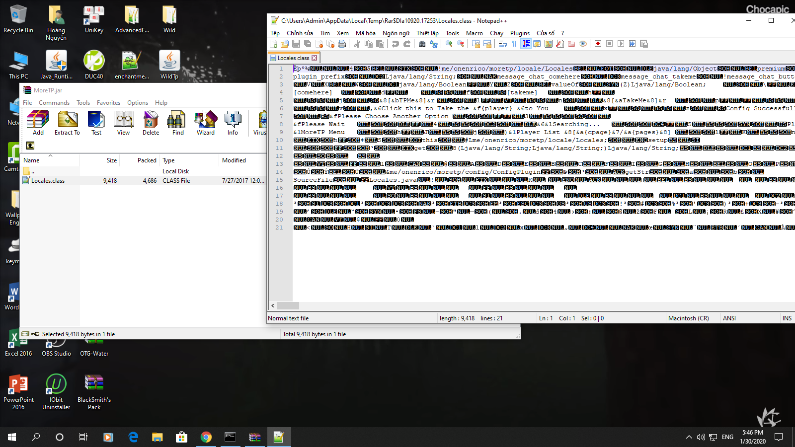The width and height of the screenshot is (795, 447).
Task: Close the Locales.class tab
Action: pos(314,58)
